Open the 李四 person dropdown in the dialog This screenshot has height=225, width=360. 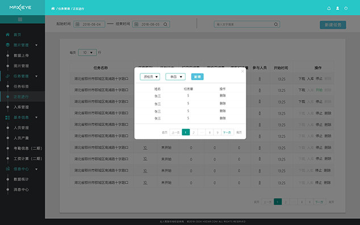pos(175,77)
